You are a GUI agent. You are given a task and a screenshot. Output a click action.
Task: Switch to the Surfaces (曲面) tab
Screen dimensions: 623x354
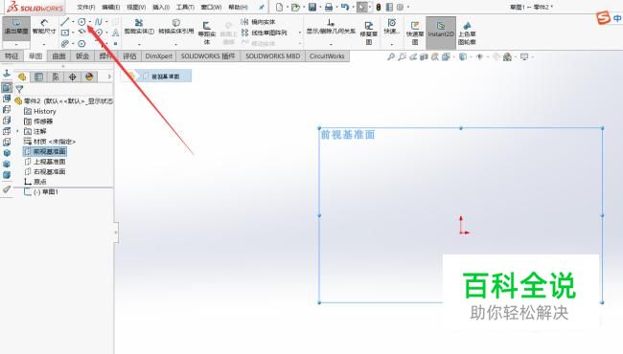[x=58, y=56]
